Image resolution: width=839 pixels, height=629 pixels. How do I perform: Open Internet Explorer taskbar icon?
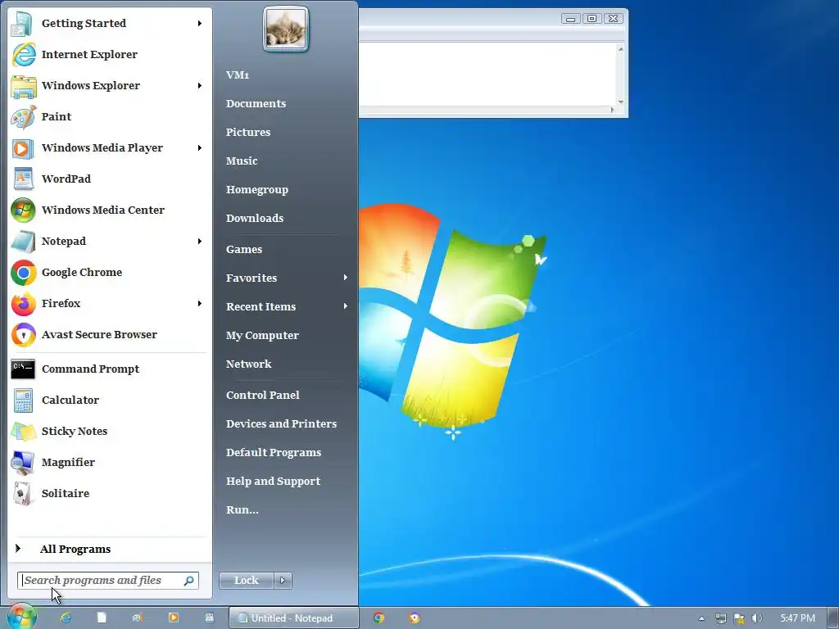click(66, 618)
